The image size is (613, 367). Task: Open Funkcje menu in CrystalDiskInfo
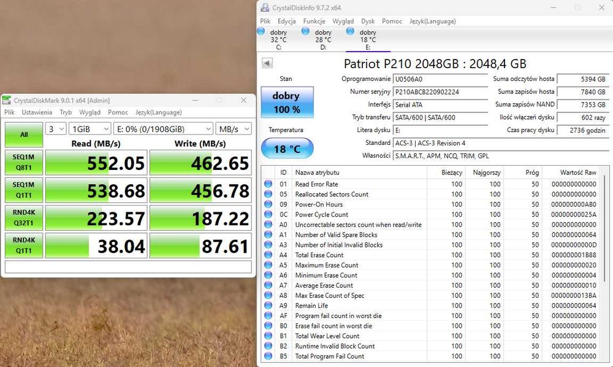[314, 21]
